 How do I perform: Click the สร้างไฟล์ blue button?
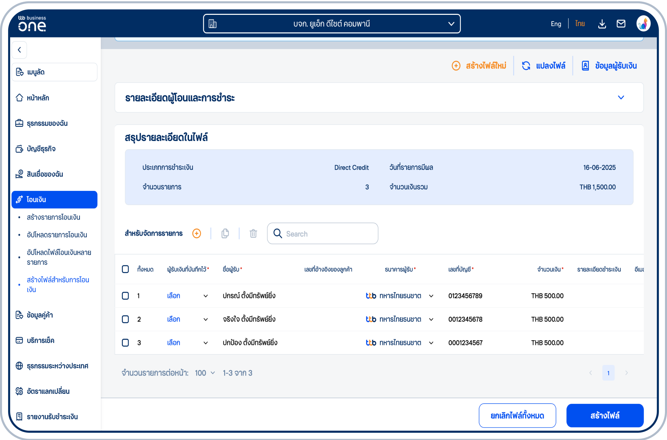click(605, 415)
